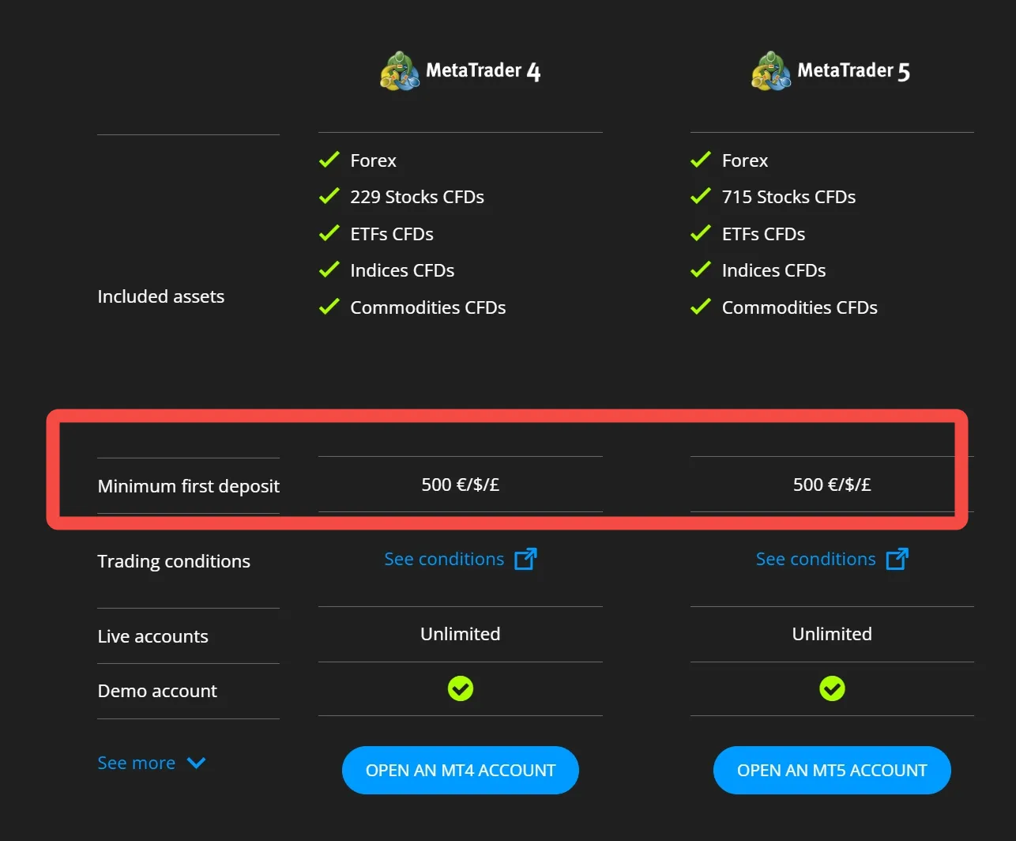Select the MetaTrader 4 heading text
The image size is (1016, 841).
[x=483, y=71]
